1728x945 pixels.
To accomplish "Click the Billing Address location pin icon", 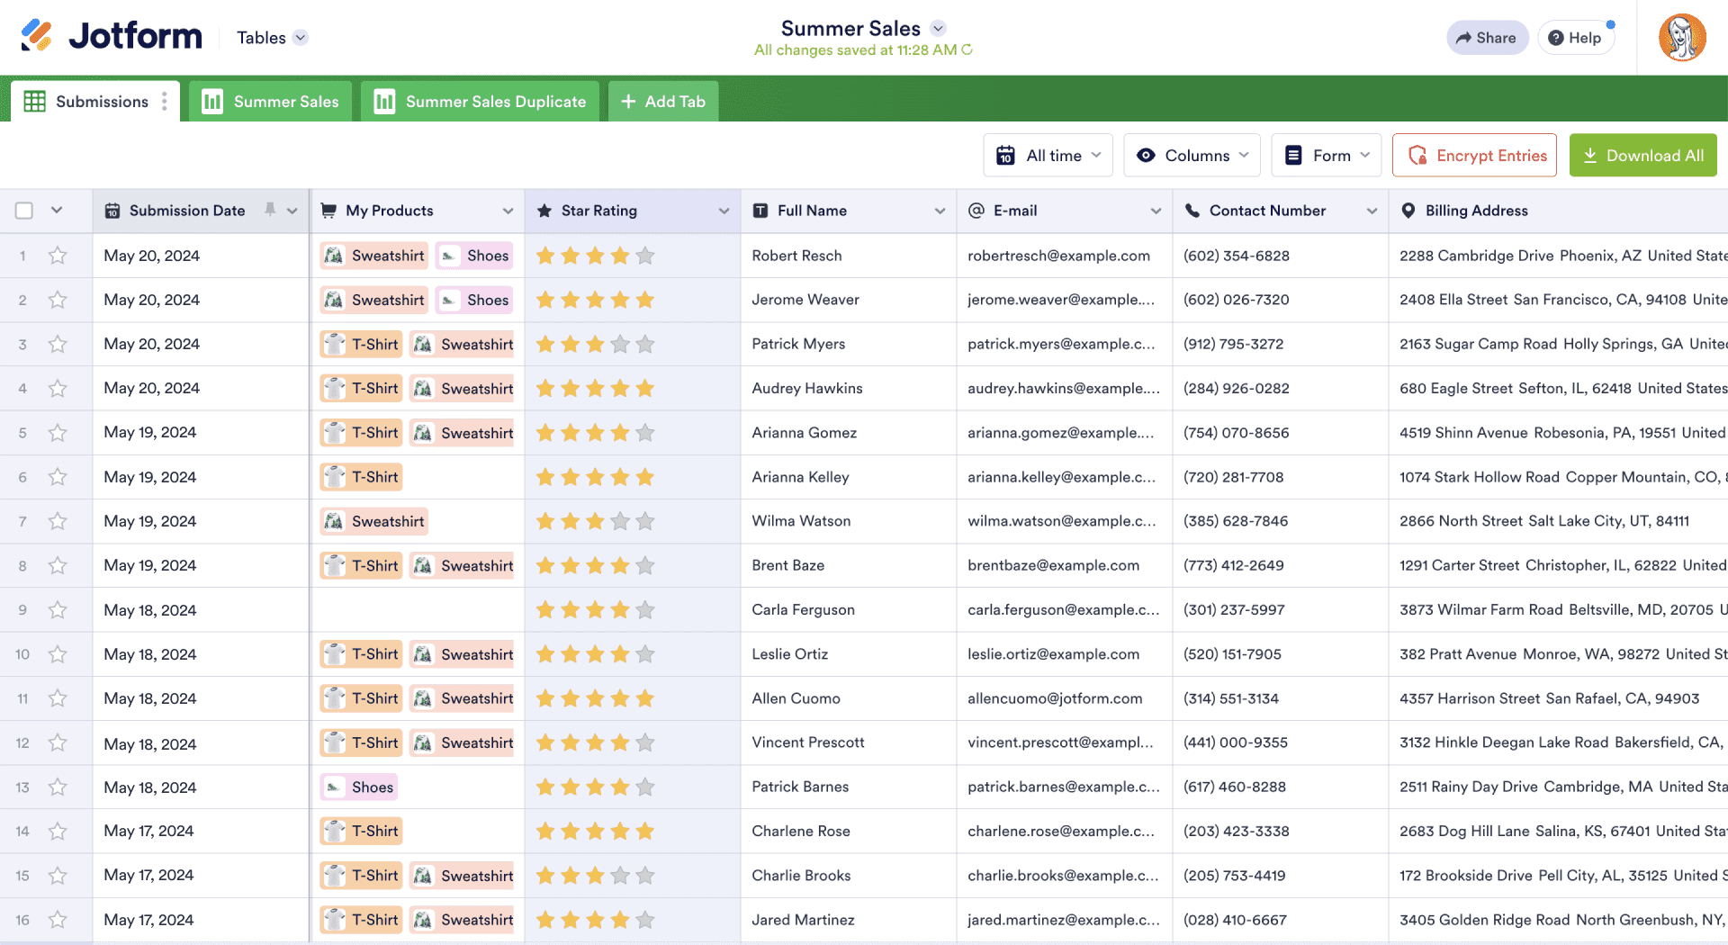I will 1408,210.
